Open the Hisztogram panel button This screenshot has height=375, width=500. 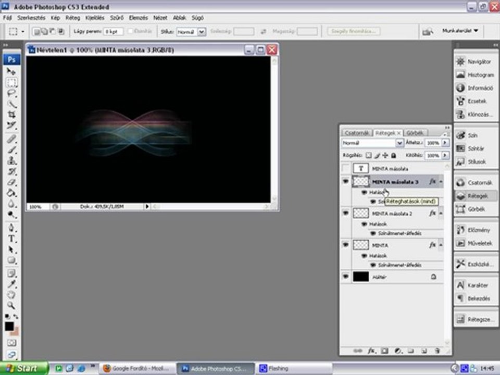[475, 75]
